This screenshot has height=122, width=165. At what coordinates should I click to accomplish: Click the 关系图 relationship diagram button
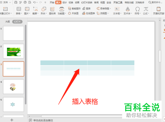tap(73, 13)
